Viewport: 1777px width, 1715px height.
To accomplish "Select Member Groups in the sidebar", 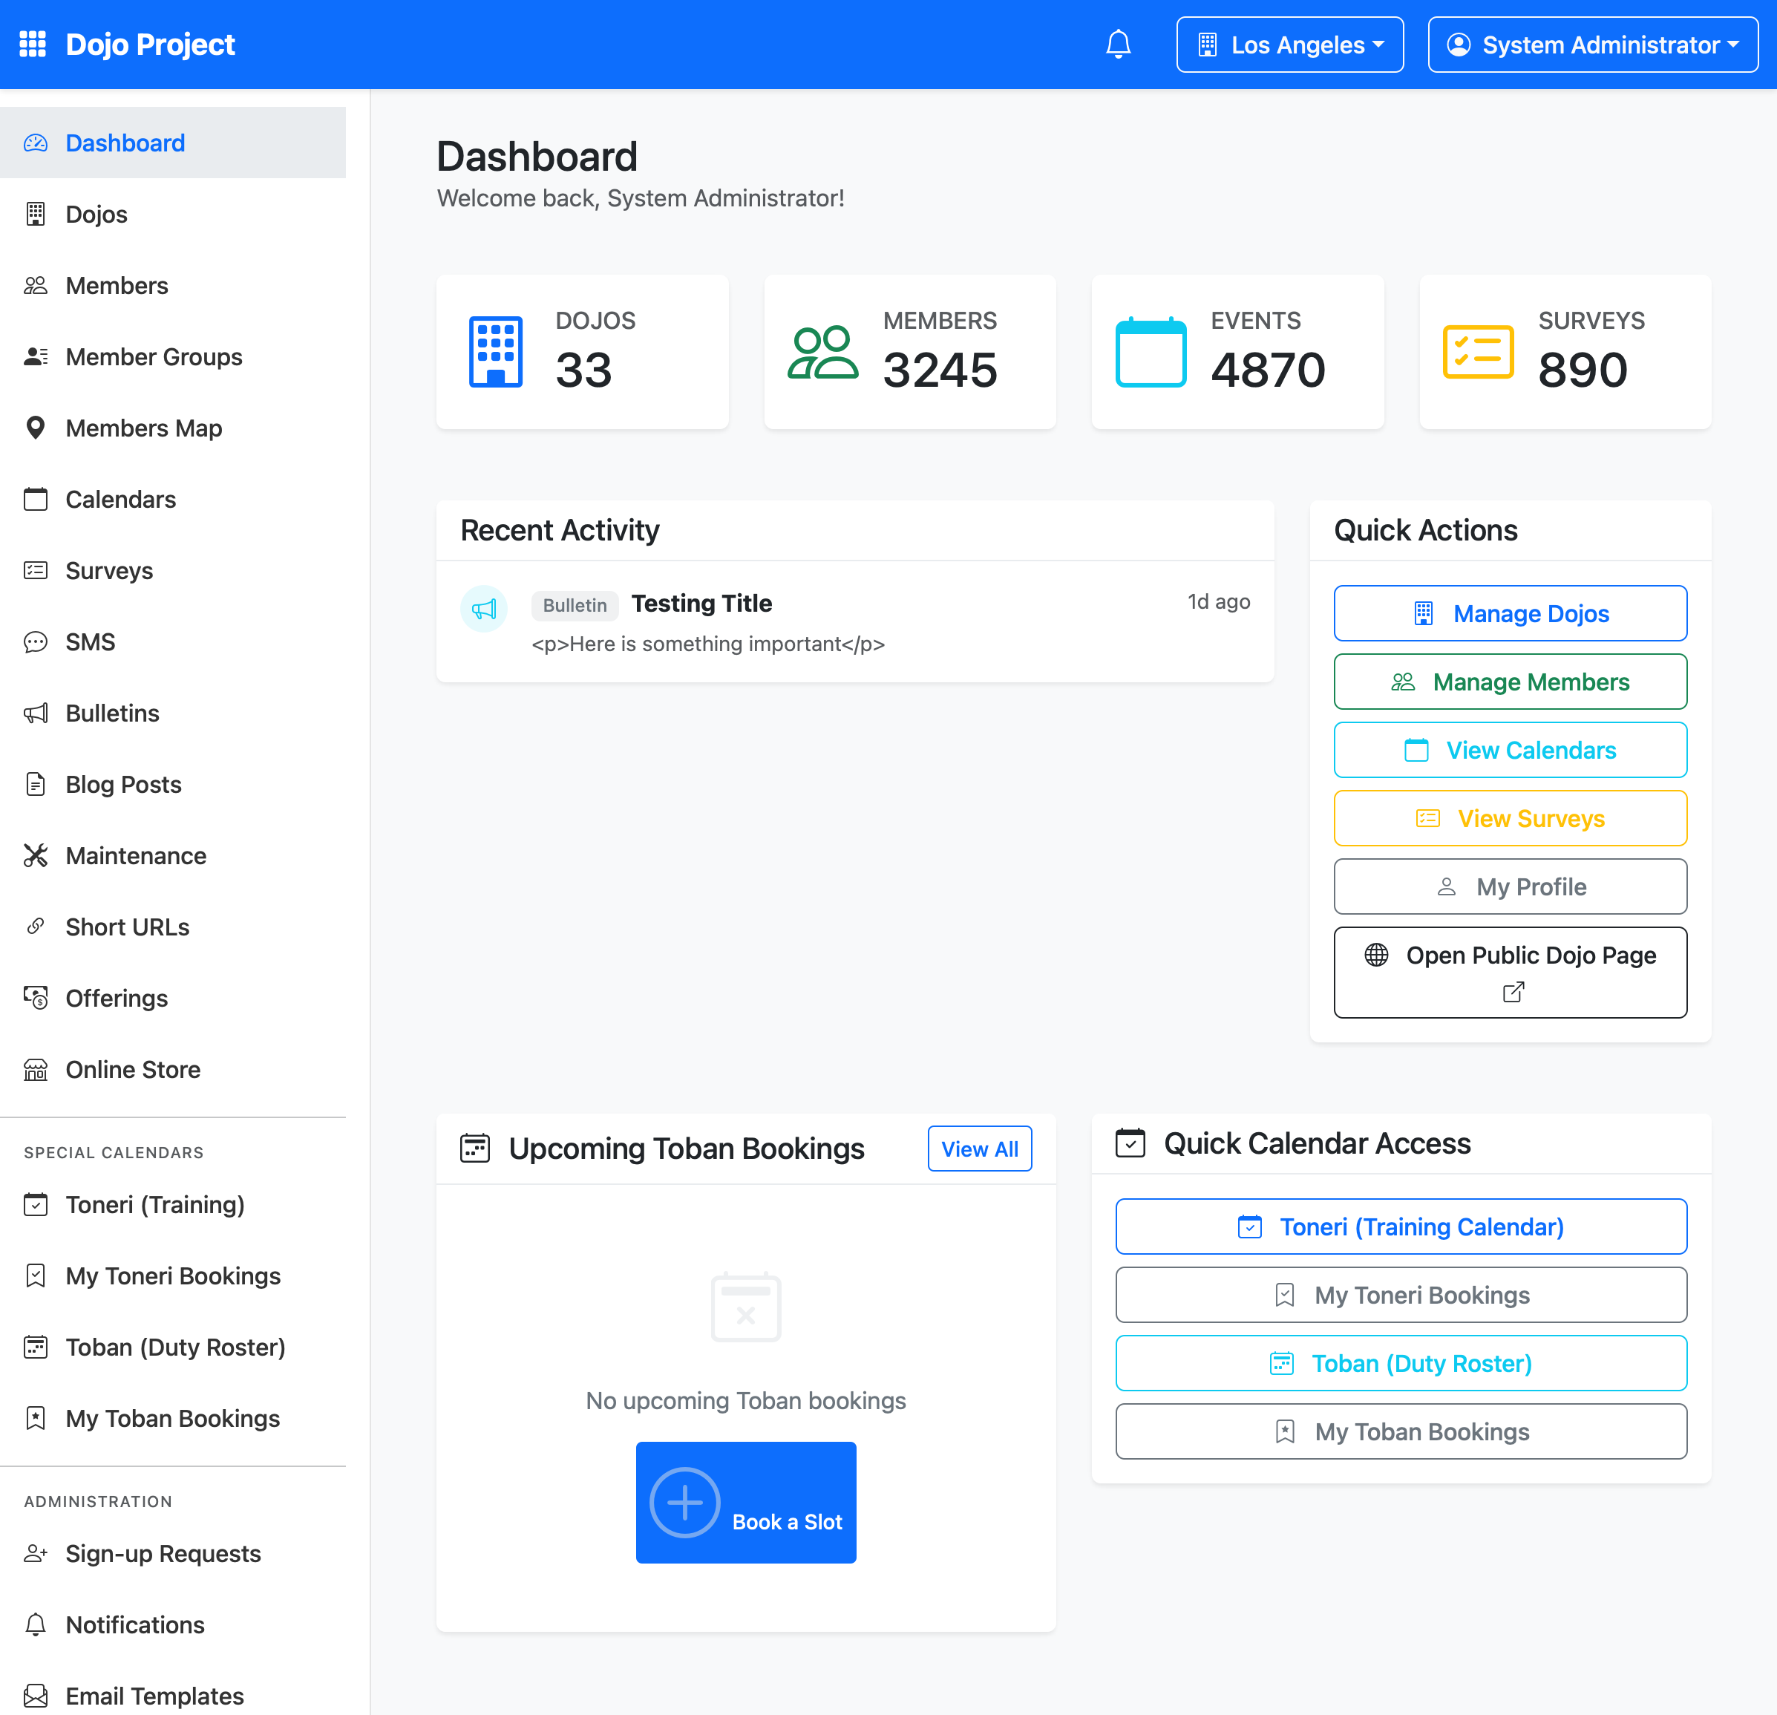I will pyautogui.click(x=173, y=356).
